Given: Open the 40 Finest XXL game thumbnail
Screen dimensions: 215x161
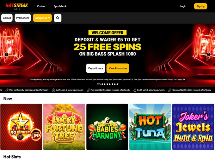Looking at the screenshot, I should [21, 127].
